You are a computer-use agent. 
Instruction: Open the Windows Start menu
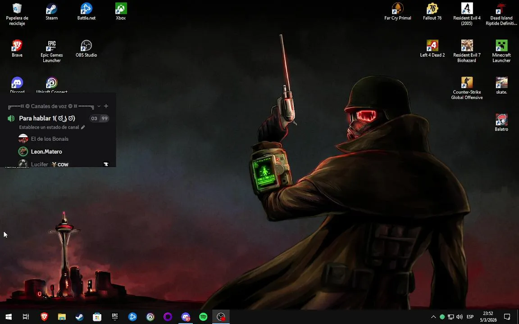pyautogui.click(x=9, y=317)
